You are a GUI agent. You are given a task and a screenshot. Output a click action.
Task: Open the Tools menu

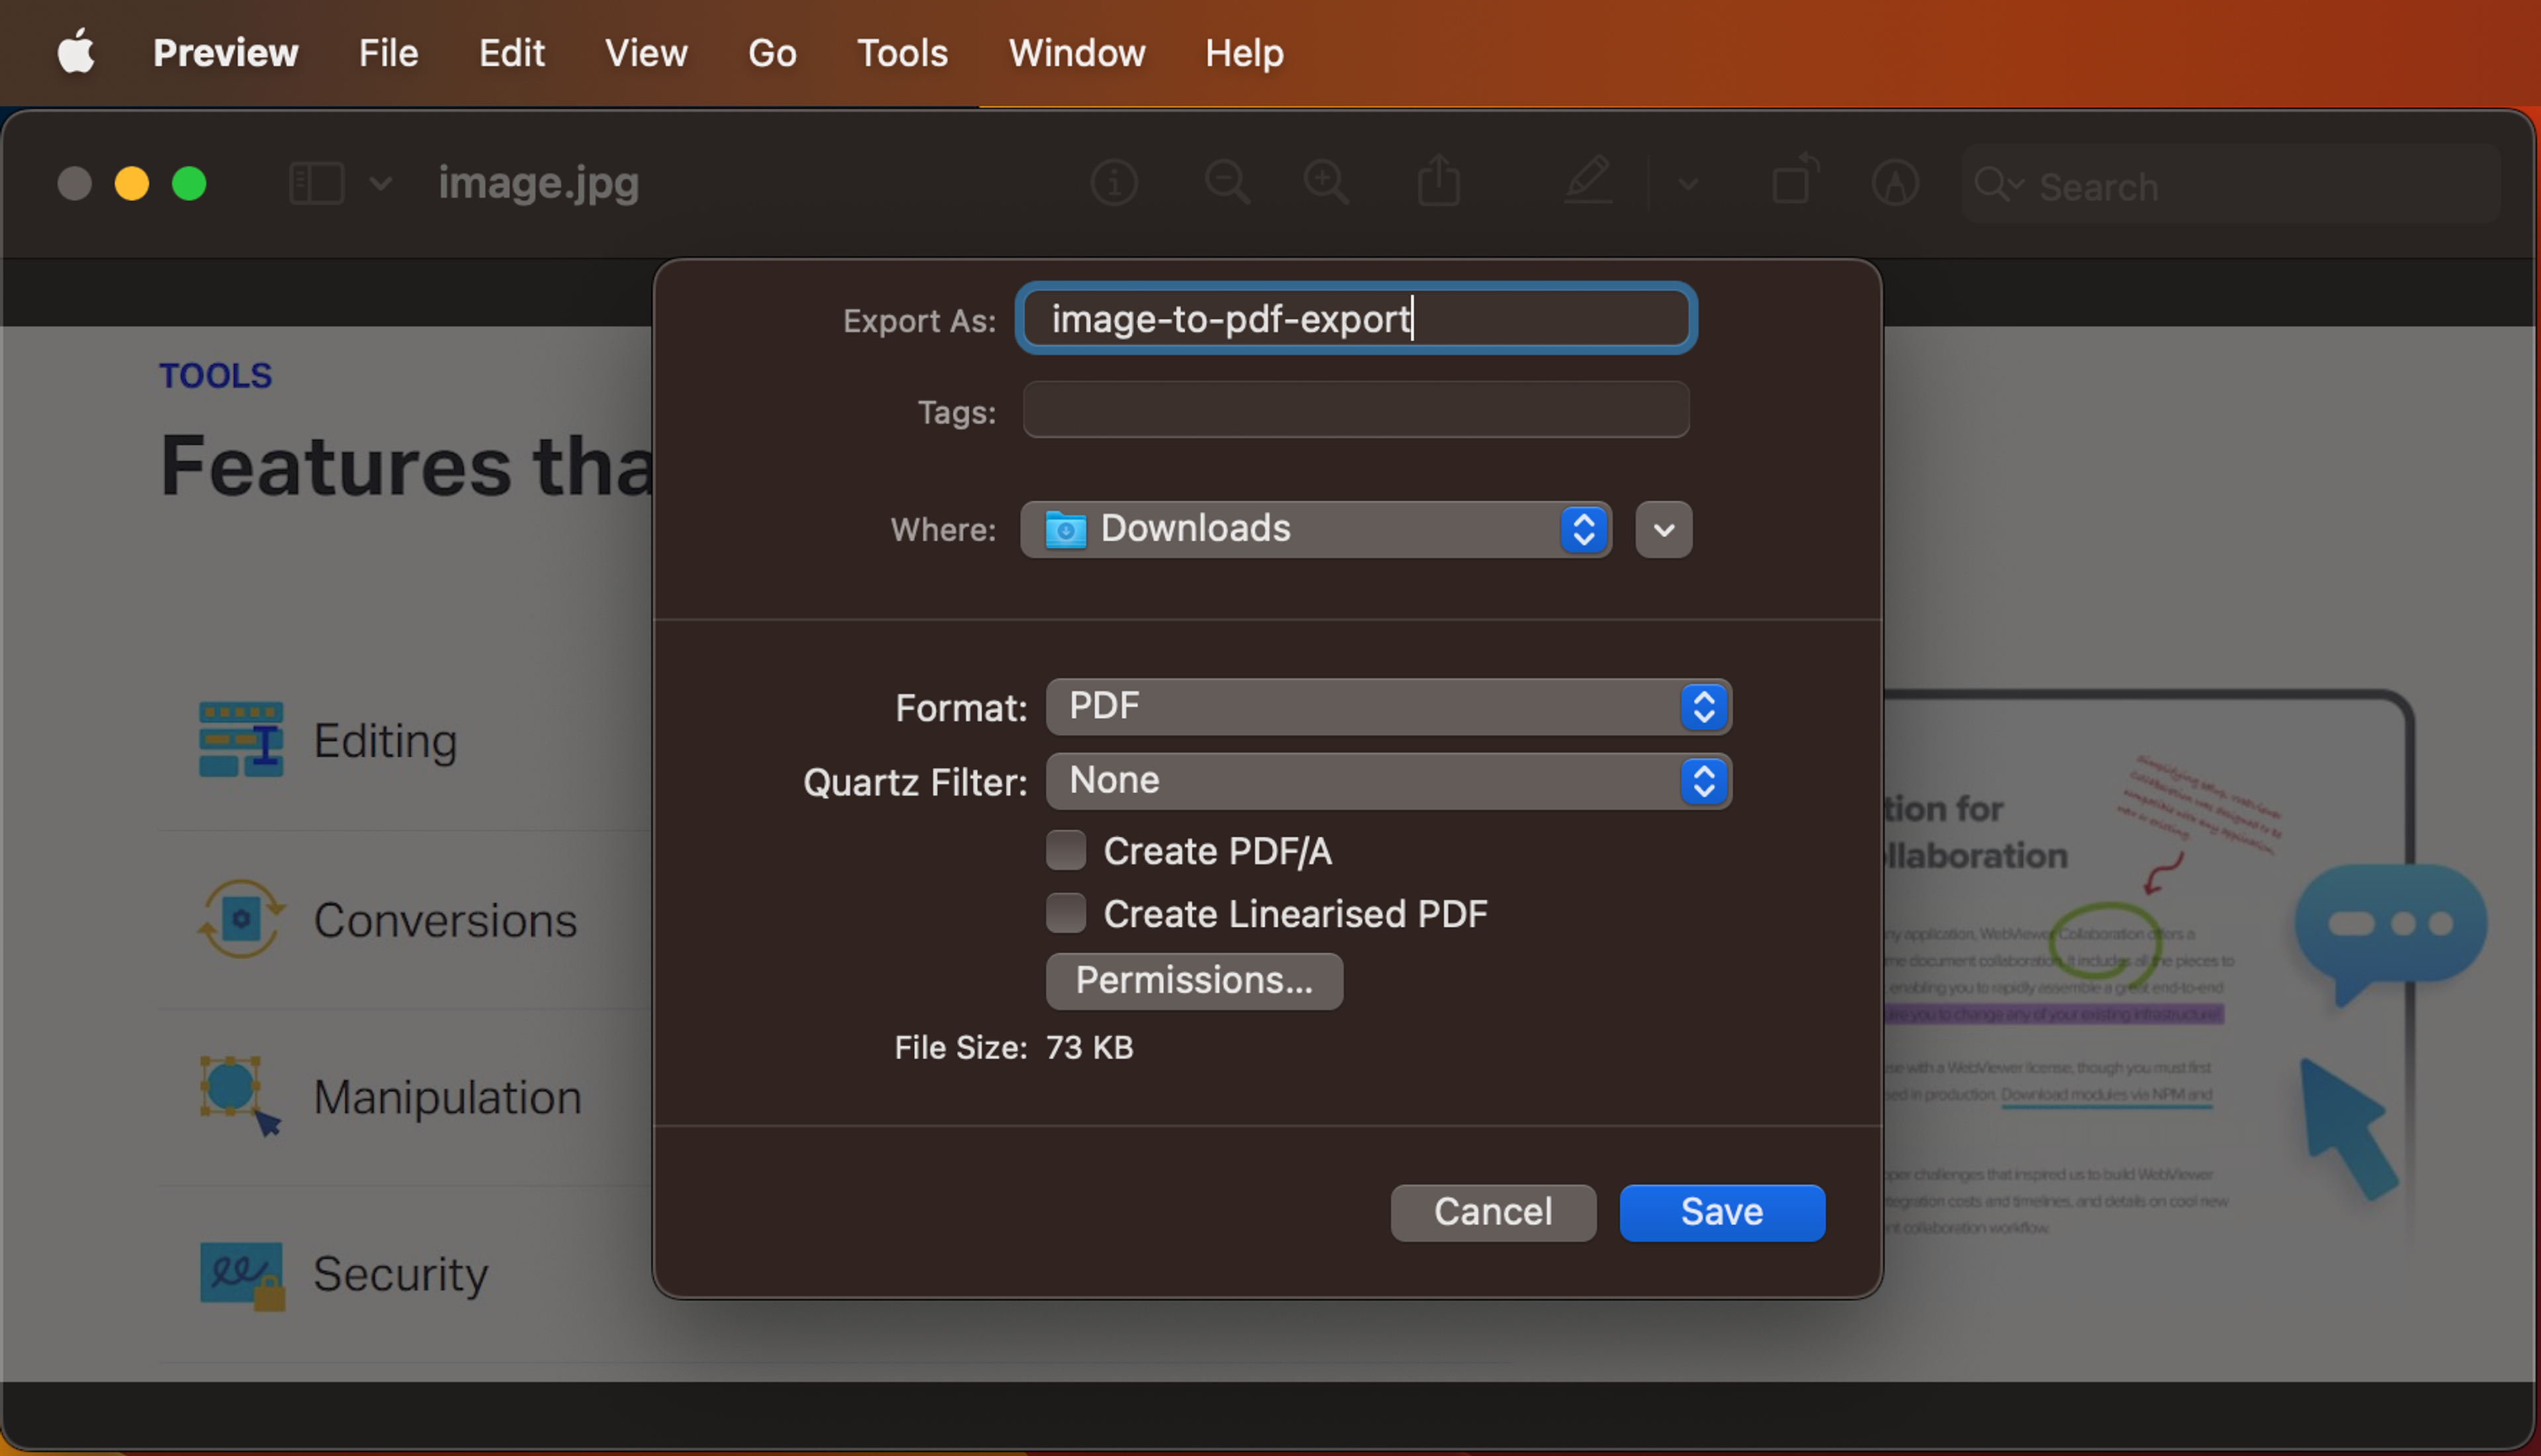point(901,49)
